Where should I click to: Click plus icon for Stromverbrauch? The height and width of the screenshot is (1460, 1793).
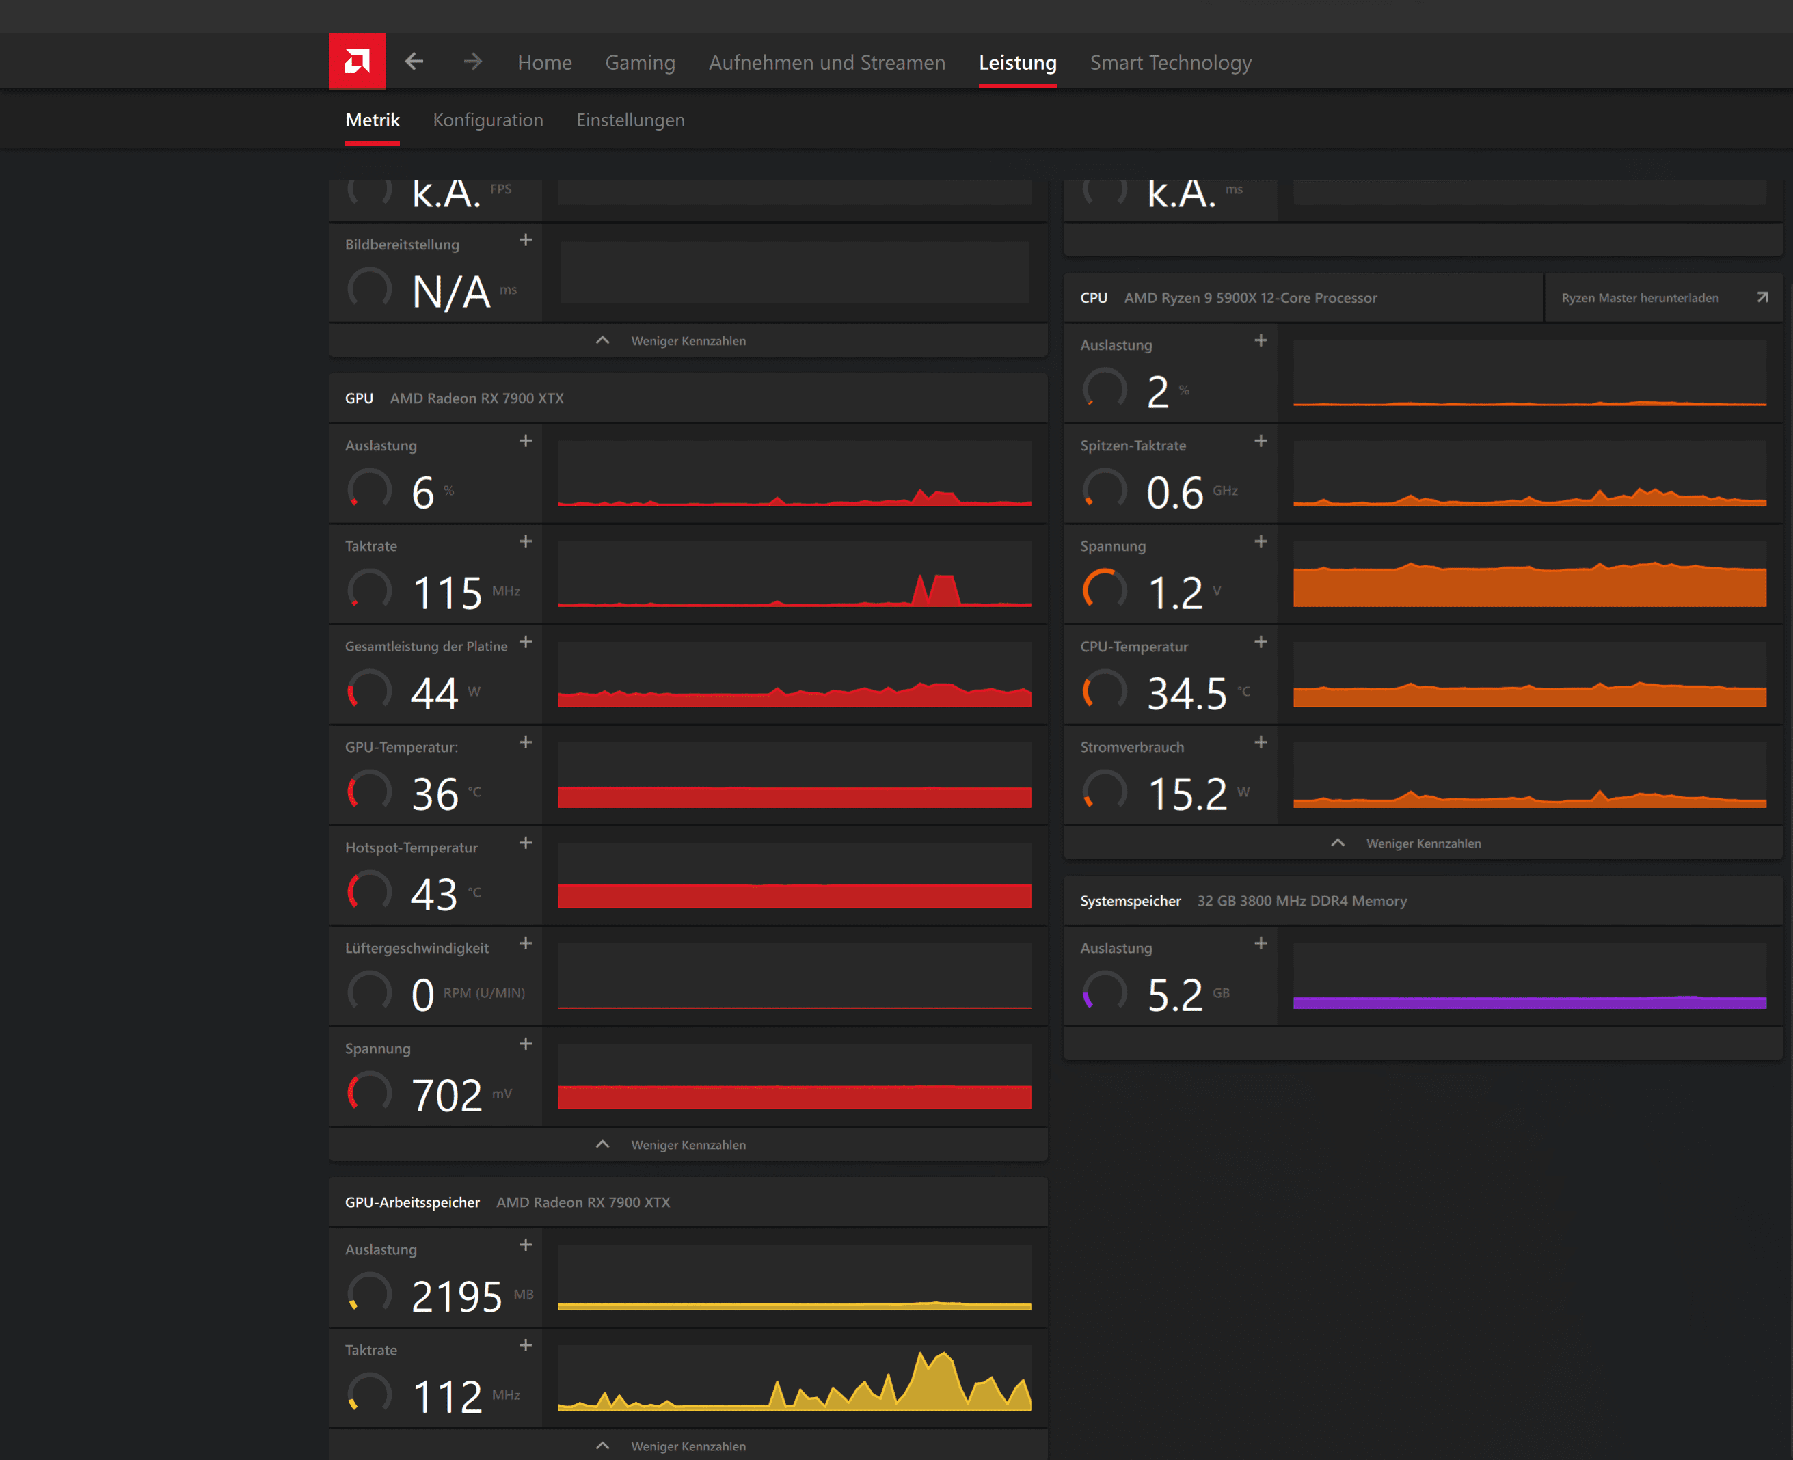click(x=1261, y=742)
